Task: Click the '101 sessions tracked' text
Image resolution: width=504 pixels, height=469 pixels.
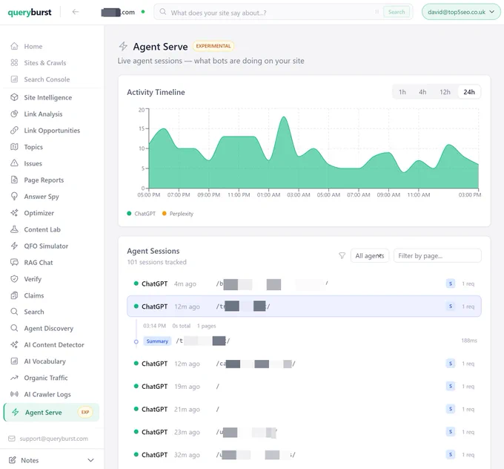Action: click(156, 262)
